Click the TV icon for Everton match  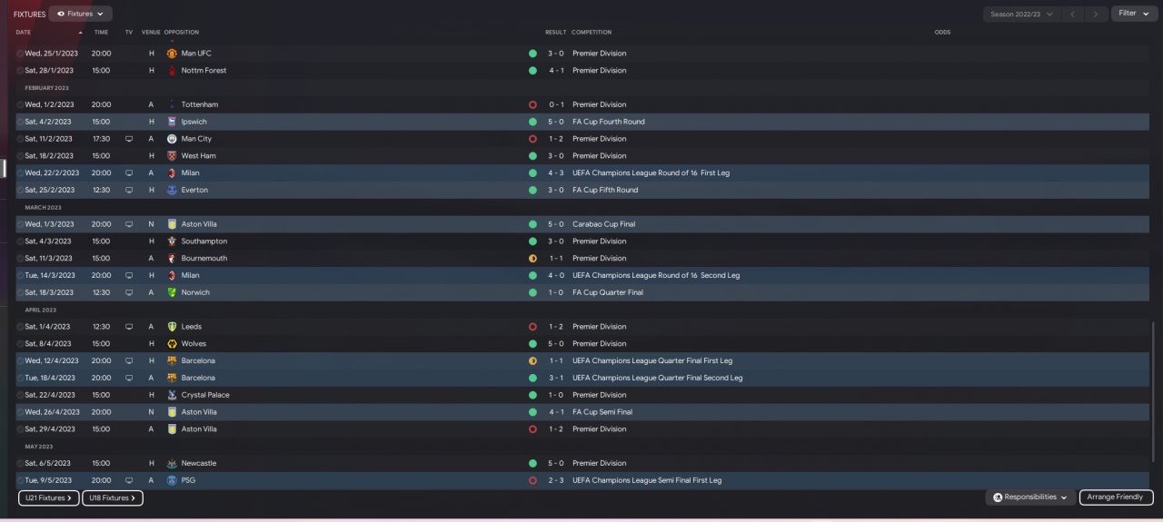pyautogui.click(x=129, y=190)
